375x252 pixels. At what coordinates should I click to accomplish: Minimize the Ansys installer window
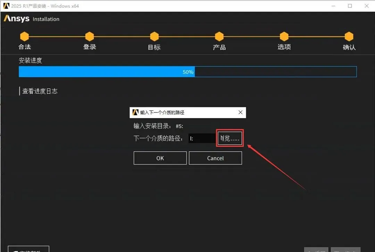tap(333, 6)
